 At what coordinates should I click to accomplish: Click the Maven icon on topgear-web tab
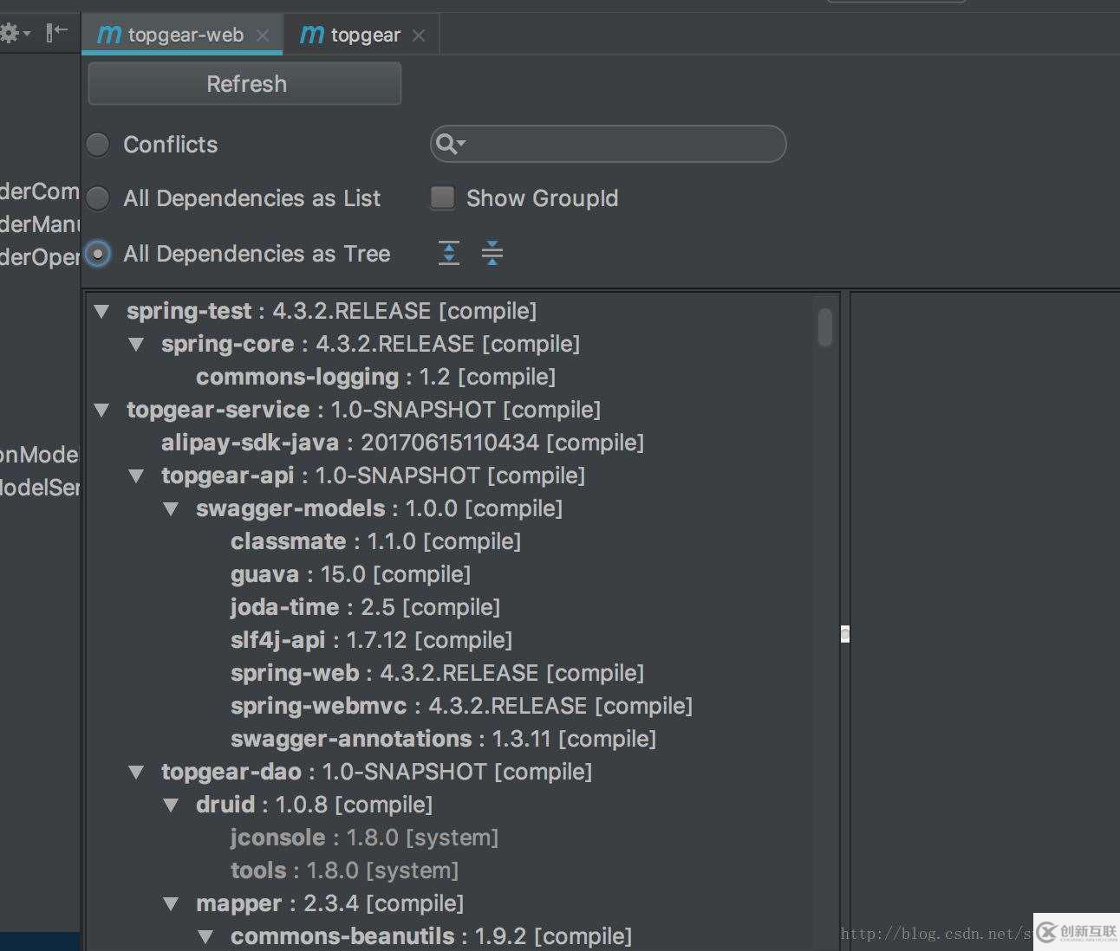click(x=109, y=35)
